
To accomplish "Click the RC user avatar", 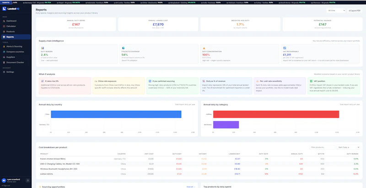I will [4, 180].
